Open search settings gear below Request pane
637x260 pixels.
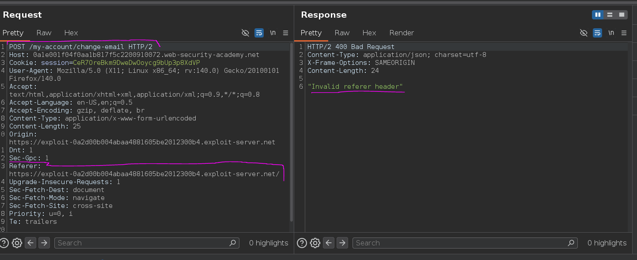point(17,243)
